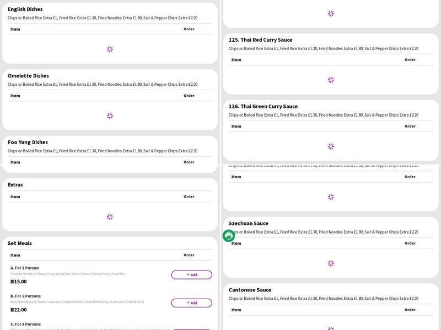The width and height of the screenshot is (441, 330).
Task: Click the Extras section title
Action: pos(15,185)
